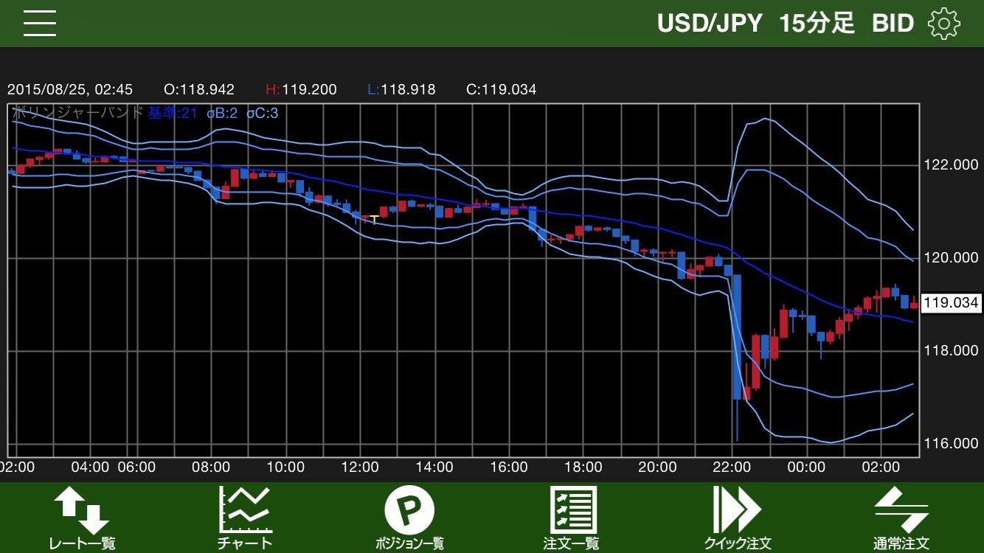Open ポジション一覧 positions list
This screenshot has width=984, height=553.
pyautogui.click(x=409, y=518)
